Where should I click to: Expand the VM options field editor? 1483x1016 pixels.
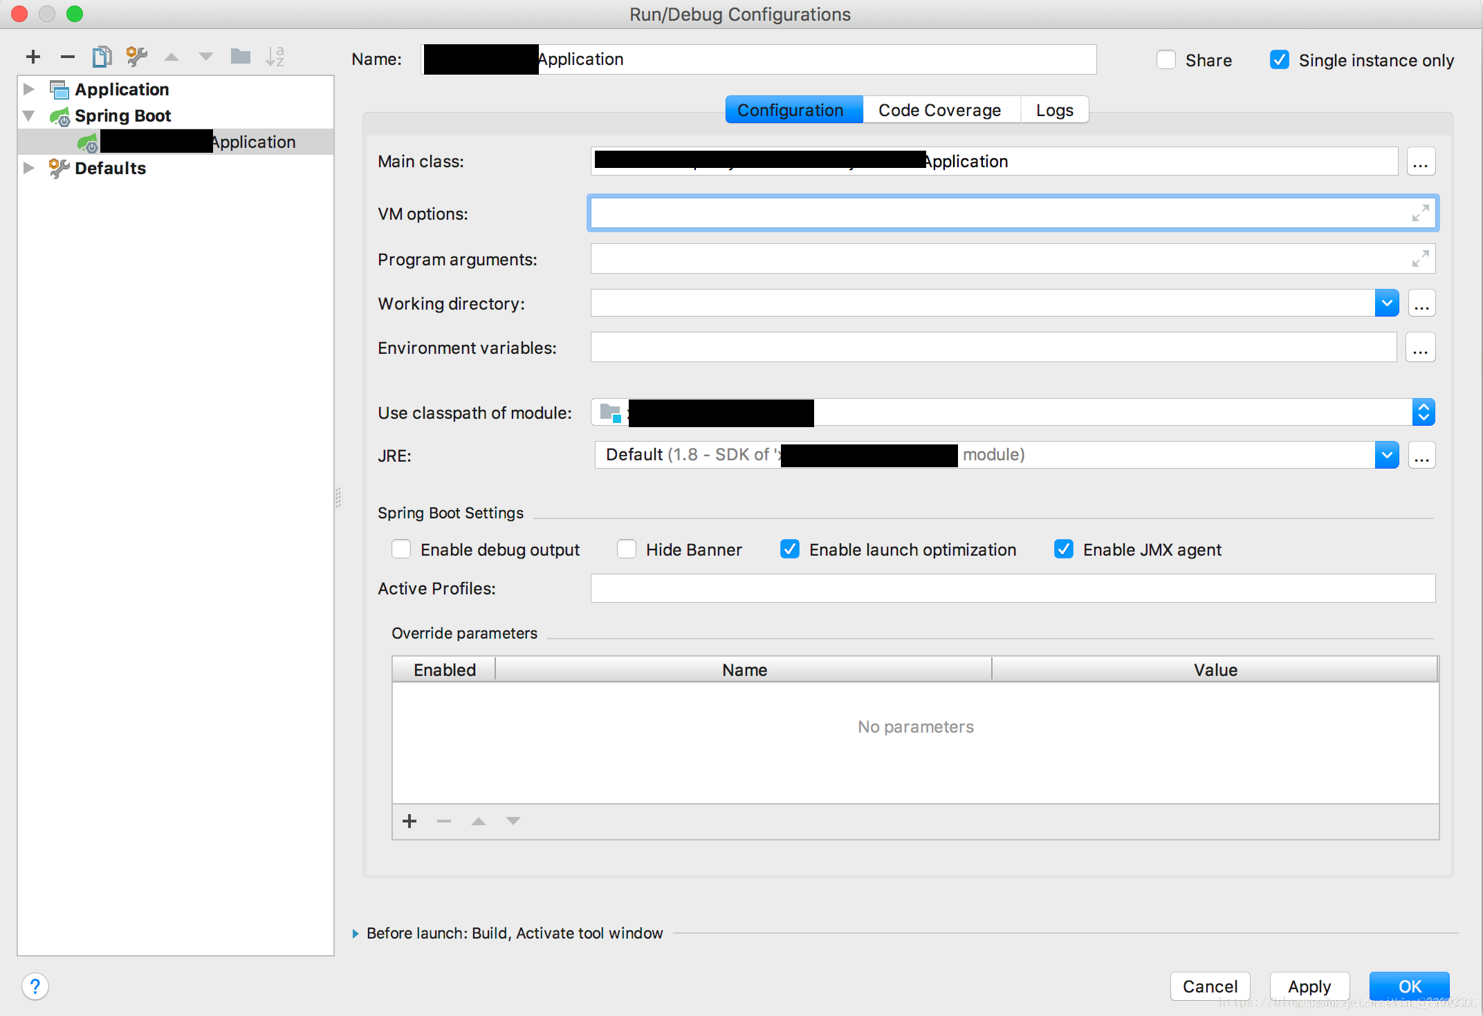1420,214
